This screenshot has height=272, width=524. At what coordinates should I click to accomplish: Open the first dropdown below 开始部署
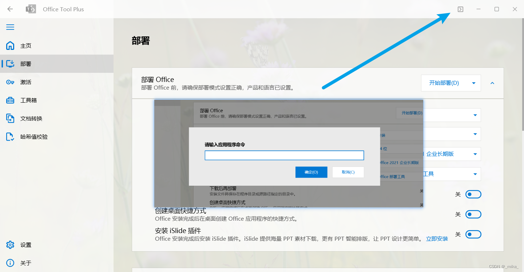452,115
